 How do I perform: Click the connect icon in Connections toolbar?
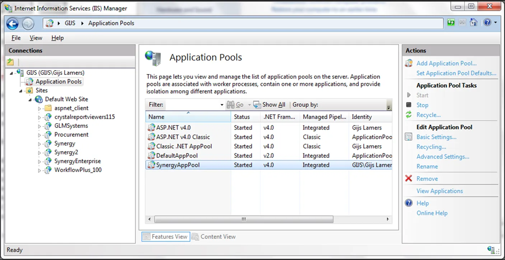tap(10, 62)
